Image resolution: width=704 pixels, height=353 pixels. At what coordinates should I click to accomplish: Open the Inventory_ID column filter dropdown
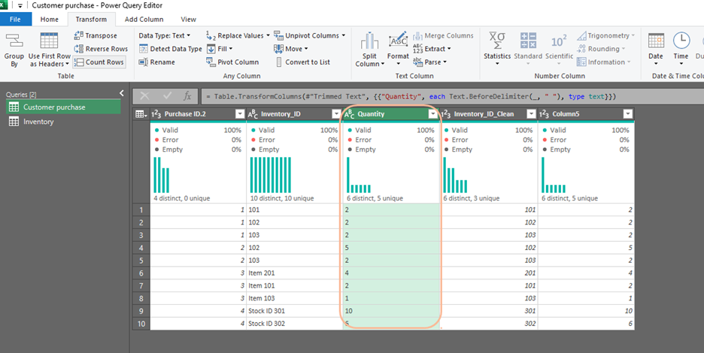(336, 114)
